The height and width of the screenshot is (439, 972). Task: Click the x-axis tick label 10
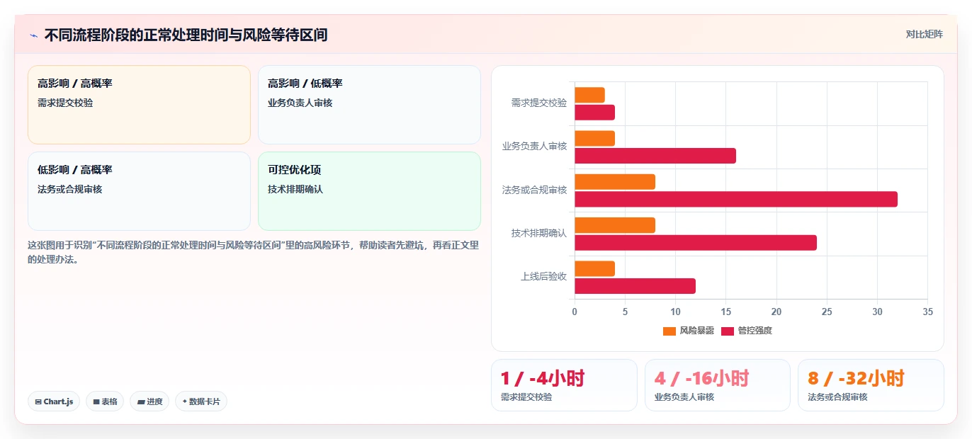click(x=675, y=312)
